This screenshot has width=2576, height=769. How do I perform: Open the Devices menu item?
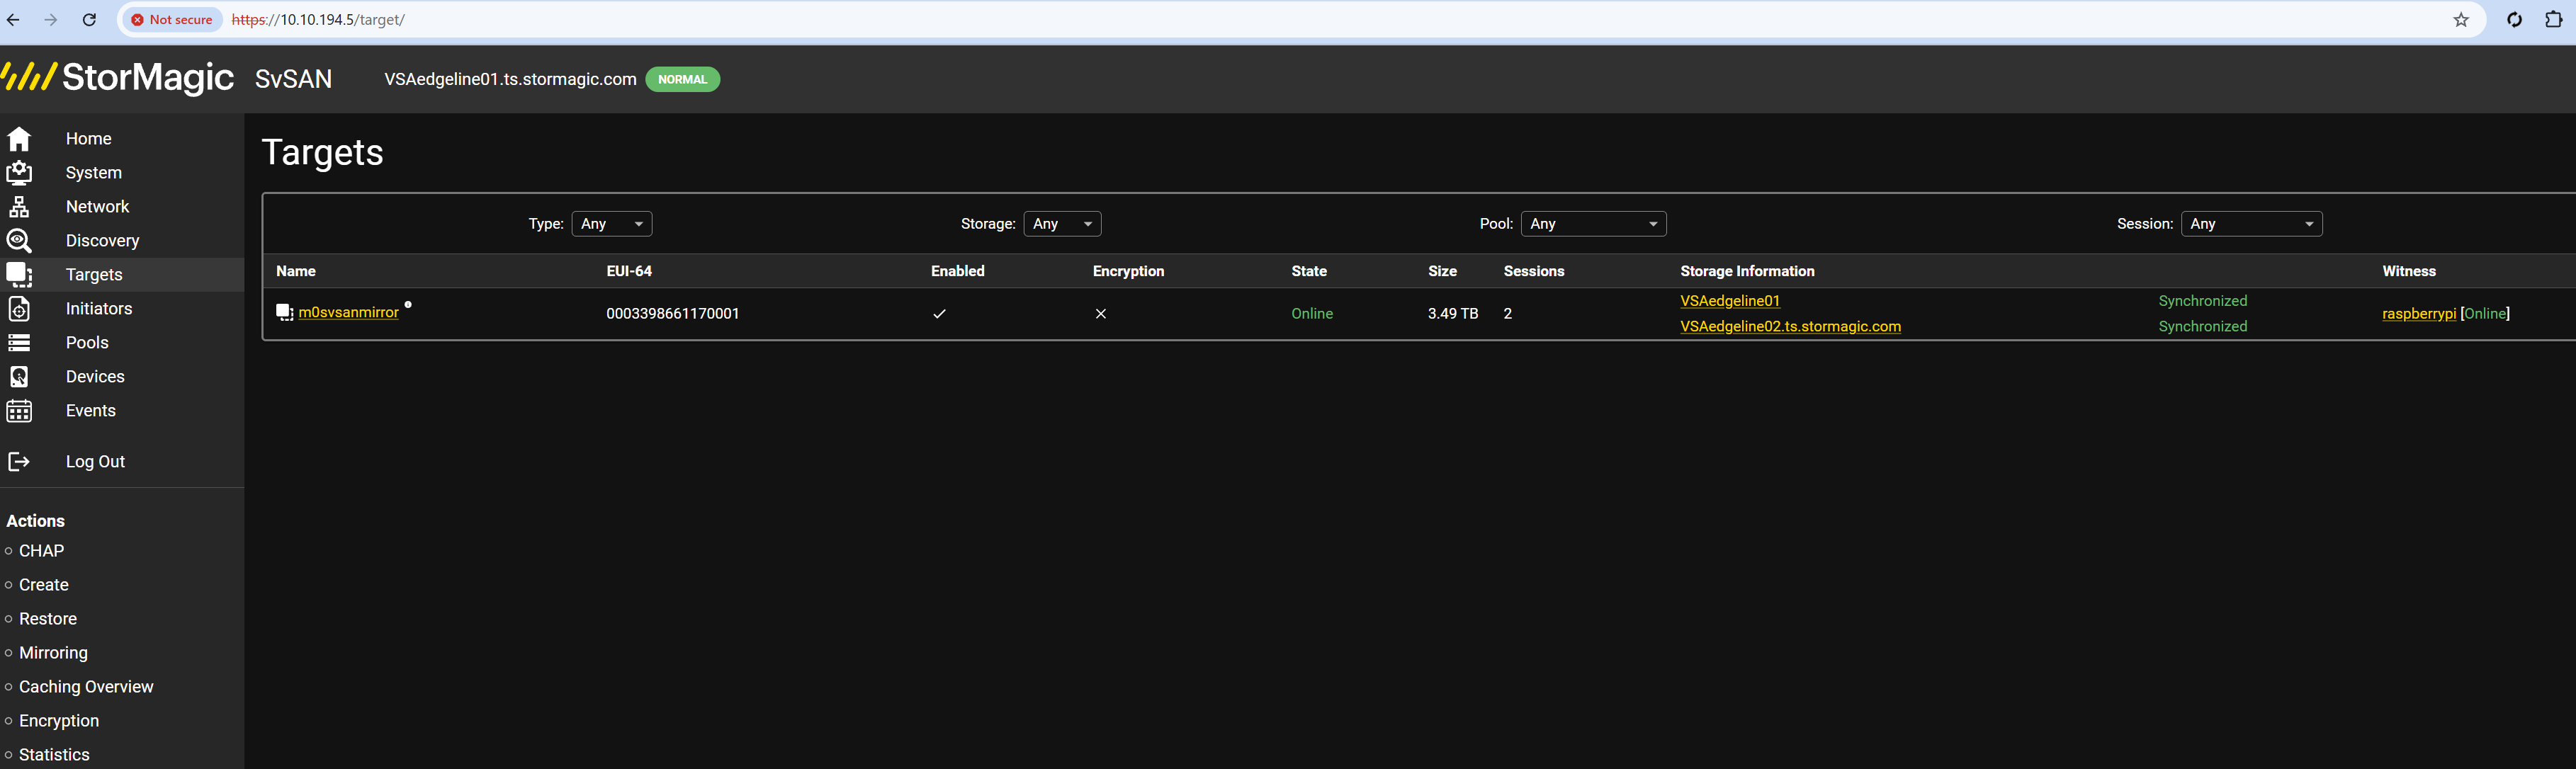click(95, 376)
